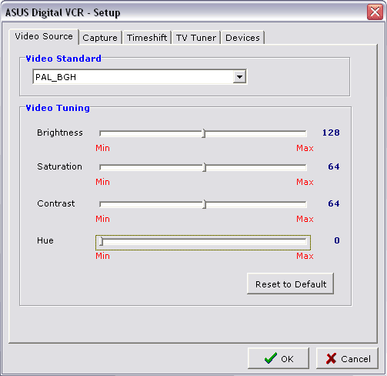Click the PAL_BGH combo box field
This screenshot has width=387, height=376.
tap(139, 77)
